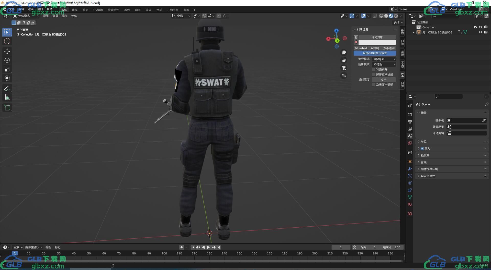The width and height of the screenshot is (491, 270).
Task: Click the timeline horizontal scrollbar
Action: (x=202, y=261)
